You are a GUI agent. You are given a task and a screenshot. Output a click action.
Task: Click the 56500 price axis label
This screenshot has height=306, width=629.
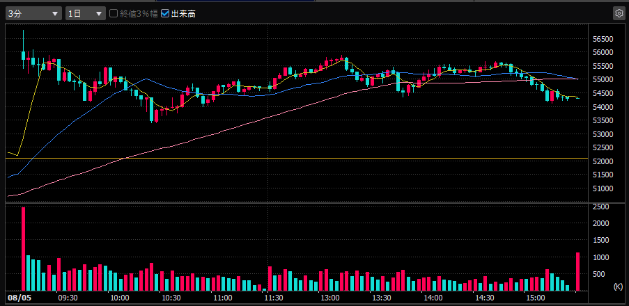(x=603, y=39)
